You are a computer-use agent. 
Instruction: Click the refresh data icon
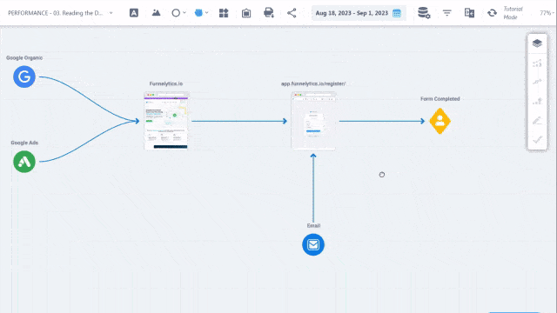[492, 13]
